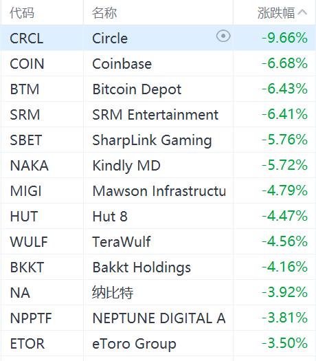Select the WULF ticker code
The height and width of the screenshot is (361, 316).
pos(29,242)
